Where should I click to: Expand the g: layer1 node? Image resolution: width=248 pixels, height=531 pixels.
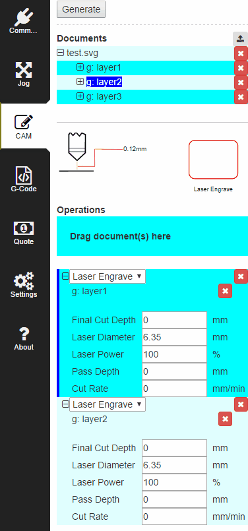[x=80, y=67]
